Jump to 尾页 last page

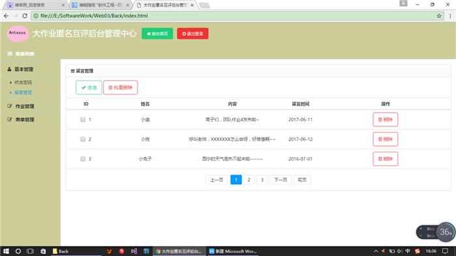click(302, 180)
